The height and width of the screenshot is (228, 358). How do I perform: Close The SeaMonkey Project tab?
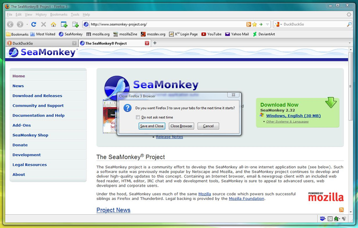(147, 43)
